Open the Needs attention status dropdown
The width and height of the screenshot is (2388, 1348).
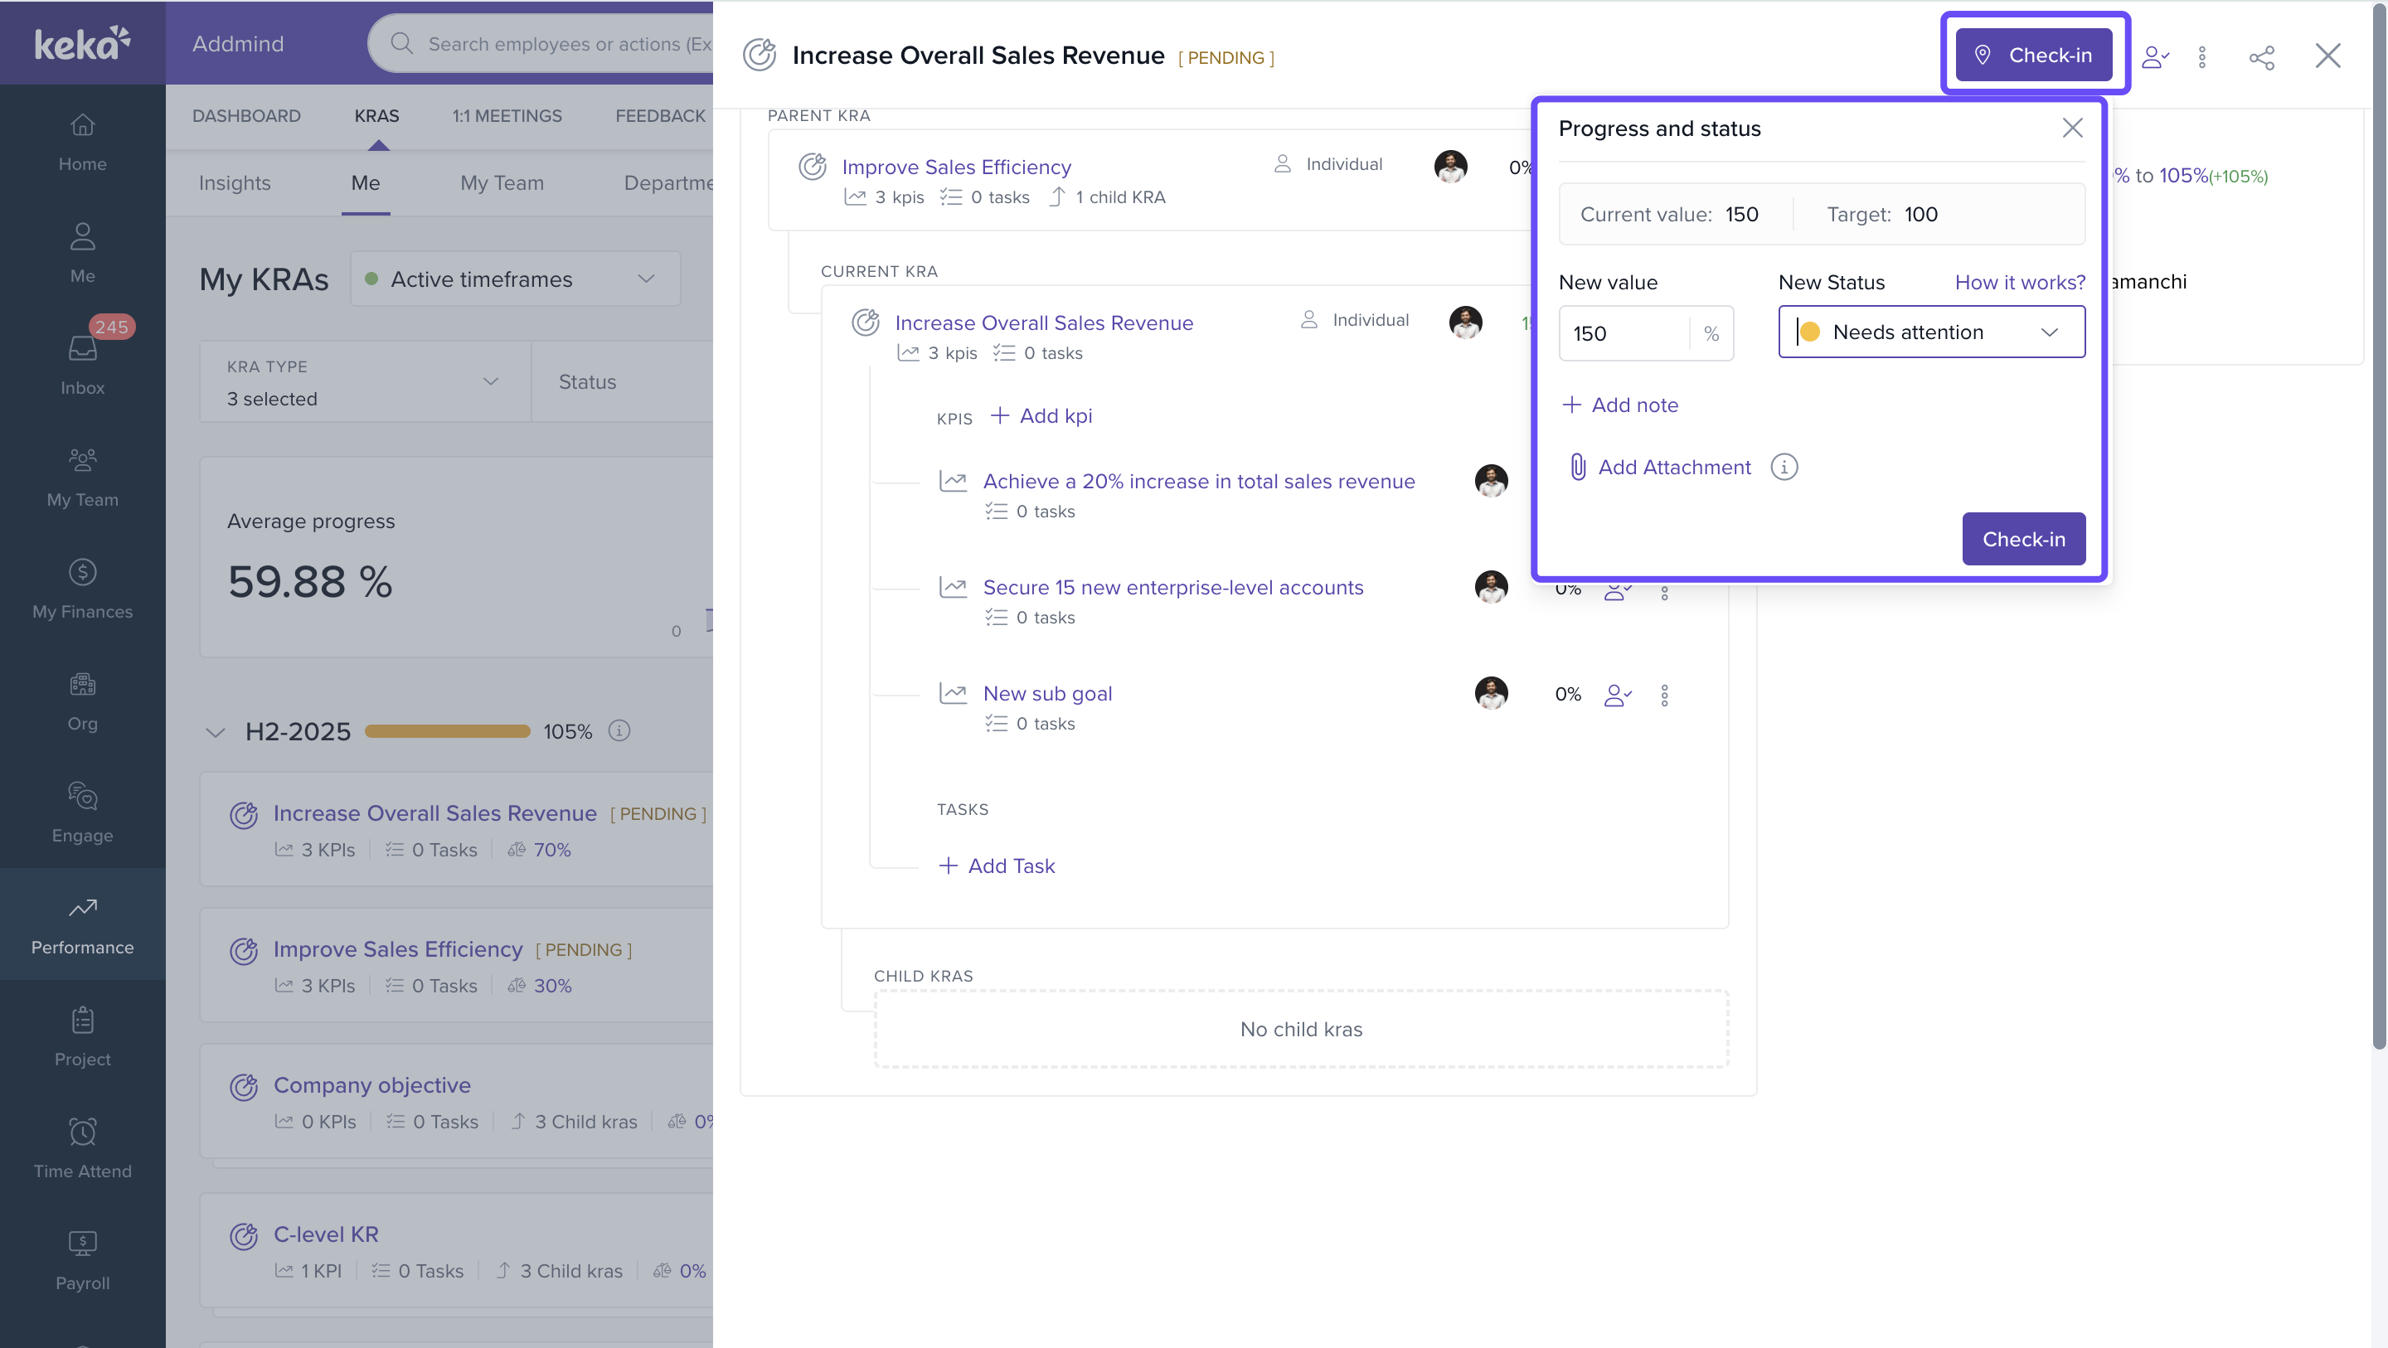[x=1931, y=332]
